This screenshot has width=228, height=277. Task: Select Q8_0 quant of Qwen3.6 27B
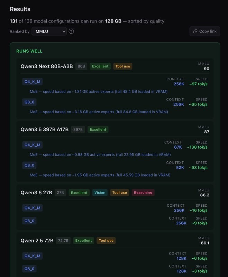coord(29,221)
